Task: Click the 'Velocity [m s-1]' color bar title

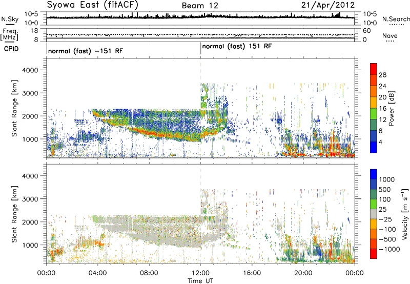Action: click(x=405, y=214)
